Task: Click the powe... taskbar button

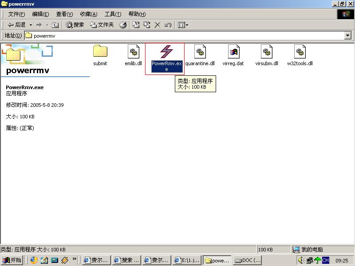Action: [217, 261]
